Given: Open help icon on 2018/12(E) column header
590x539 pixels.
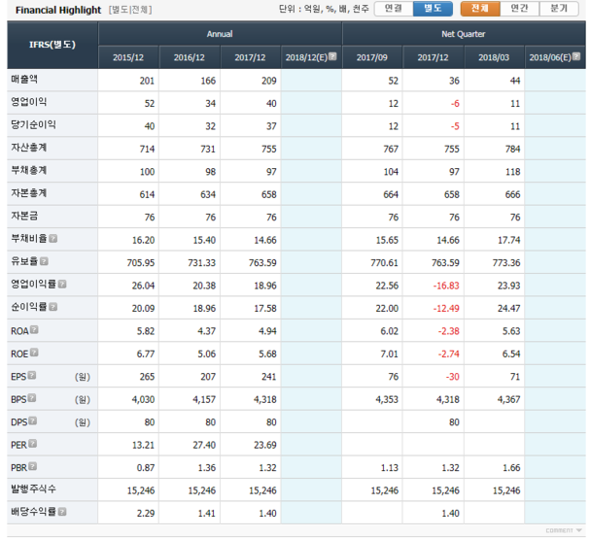Looking at the screenshot, I should click(332, 56).
